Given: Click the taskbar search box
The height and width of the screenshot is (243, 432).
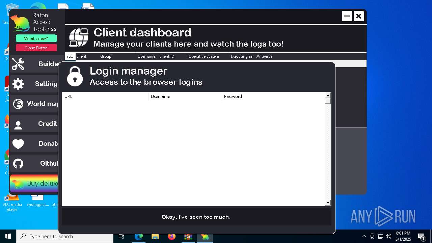Looking at the screenshot, I should 65,236.
